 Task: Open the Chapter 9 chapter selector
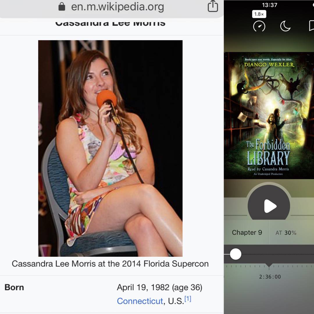(x=247, y=233)
